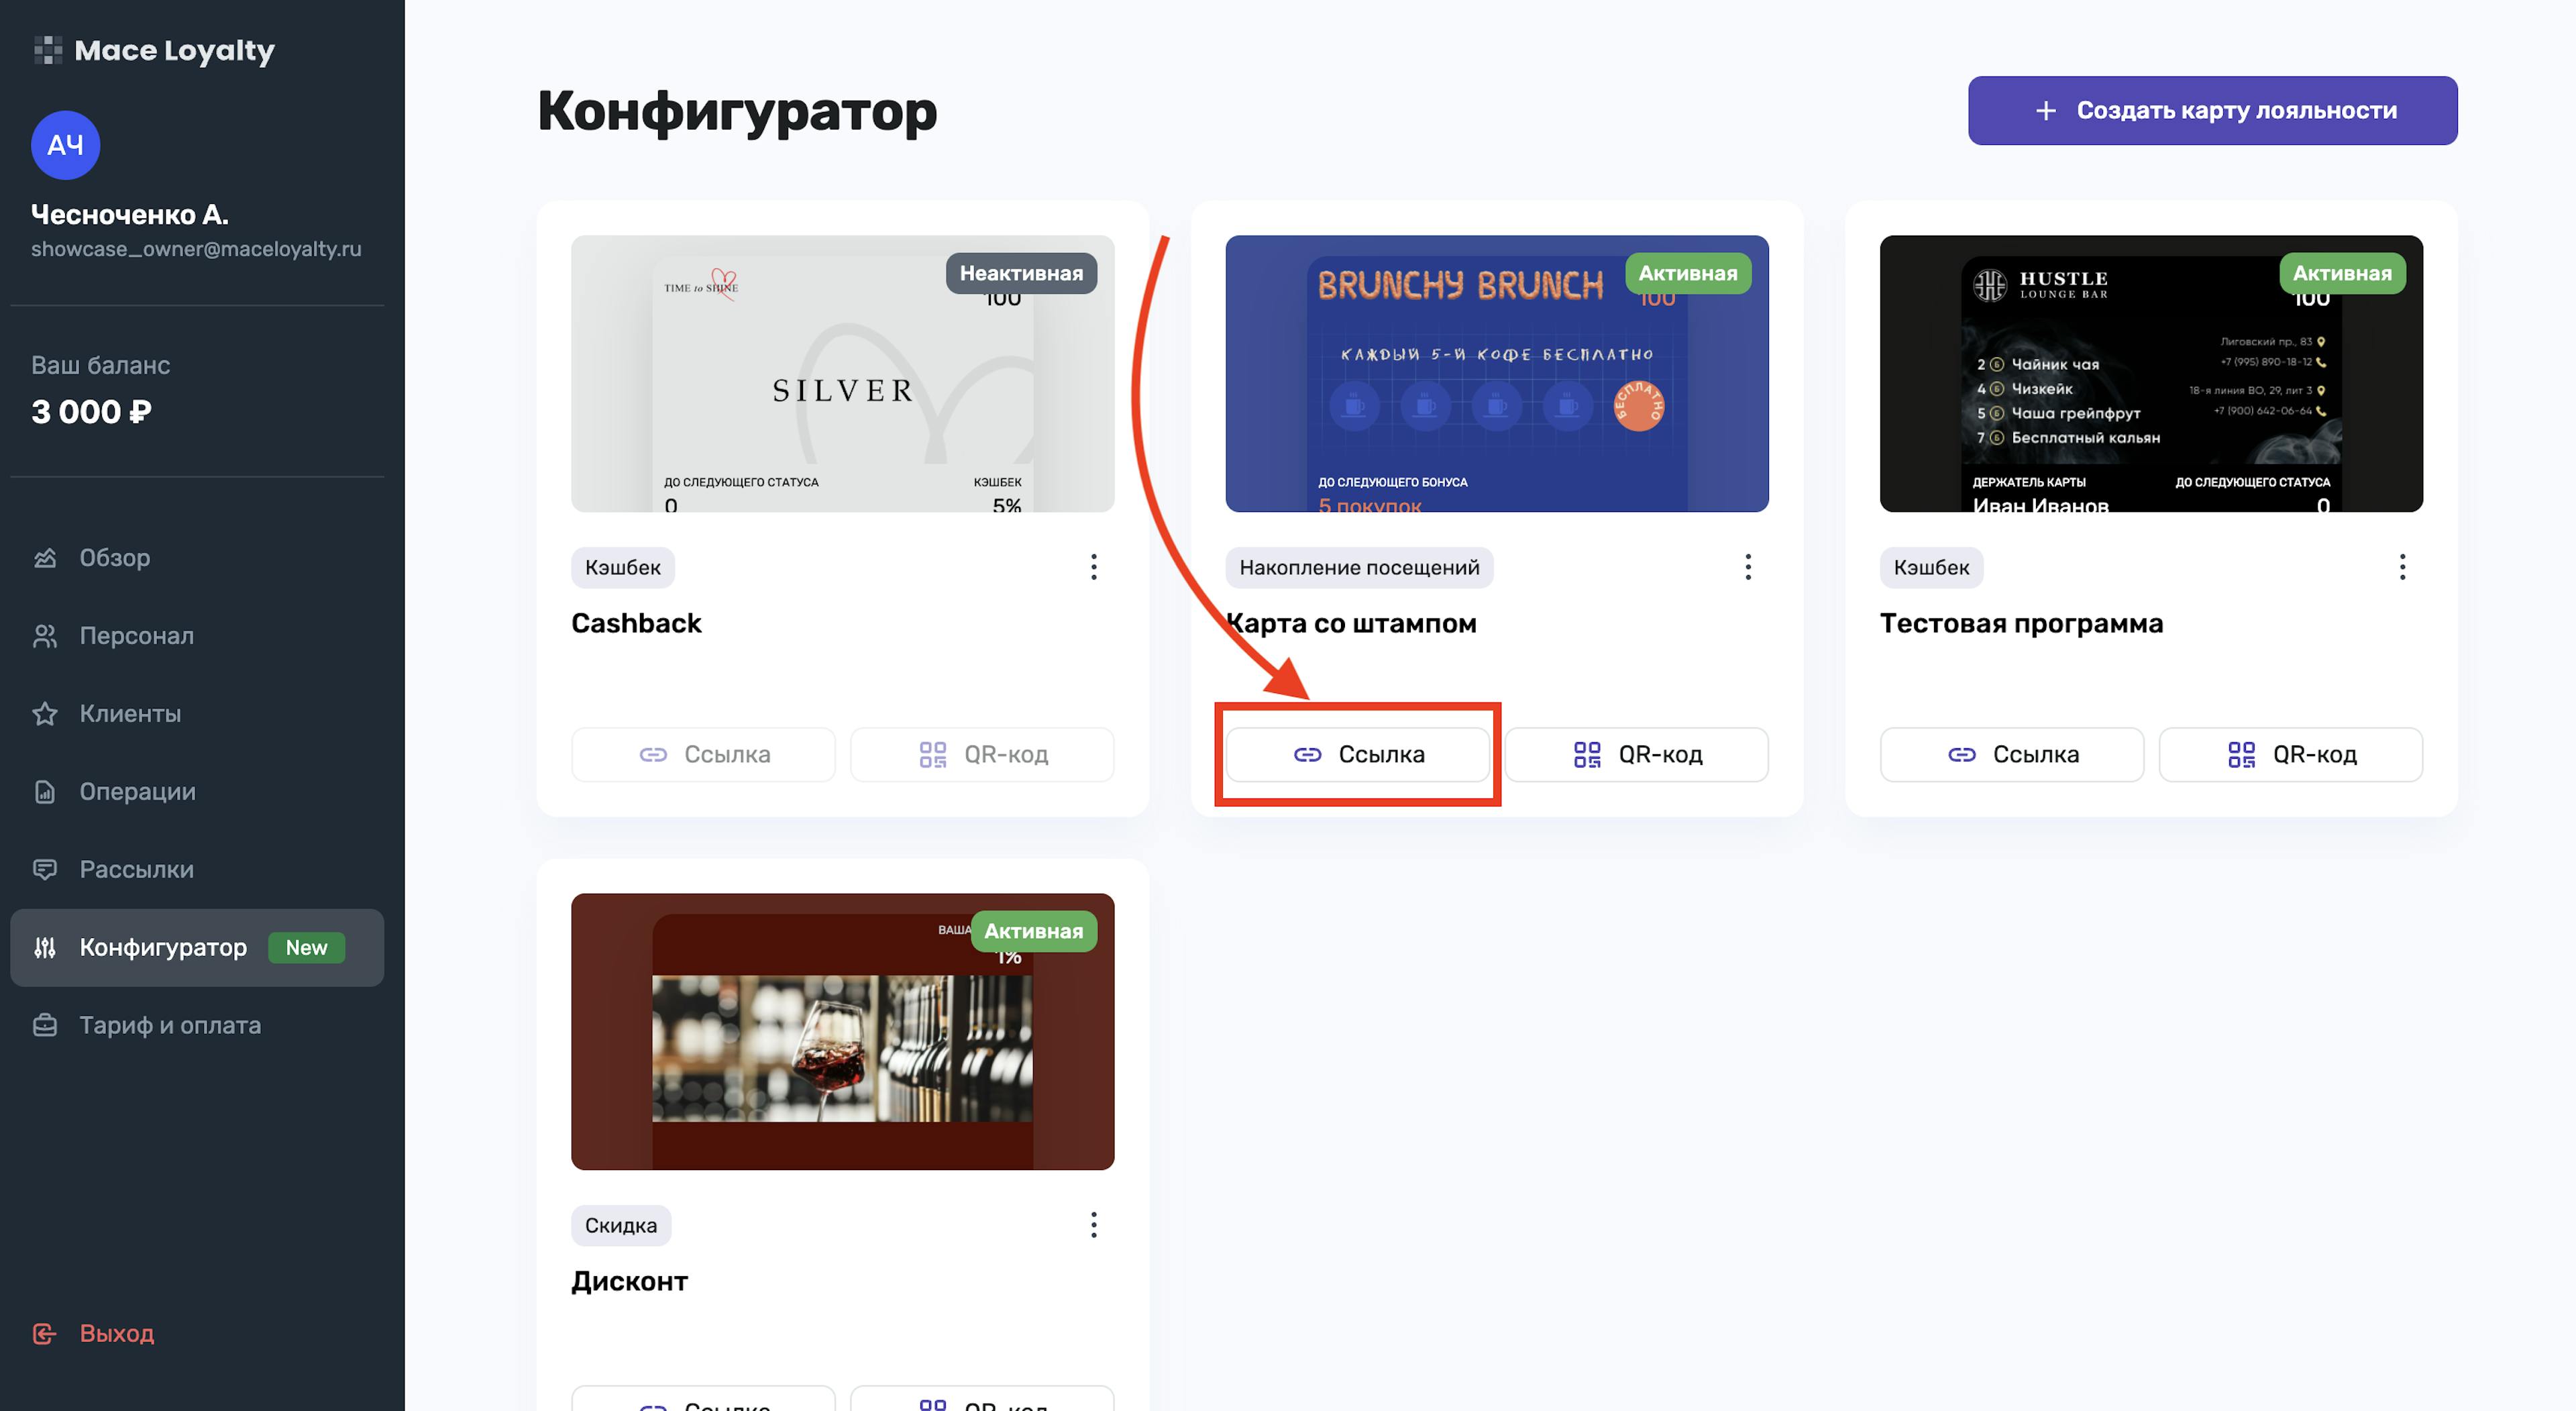Click the Активная badge on Дисконт
Image resolution: width=2576 pixels, height=1411 pixels.
[x=1033, y=931]
